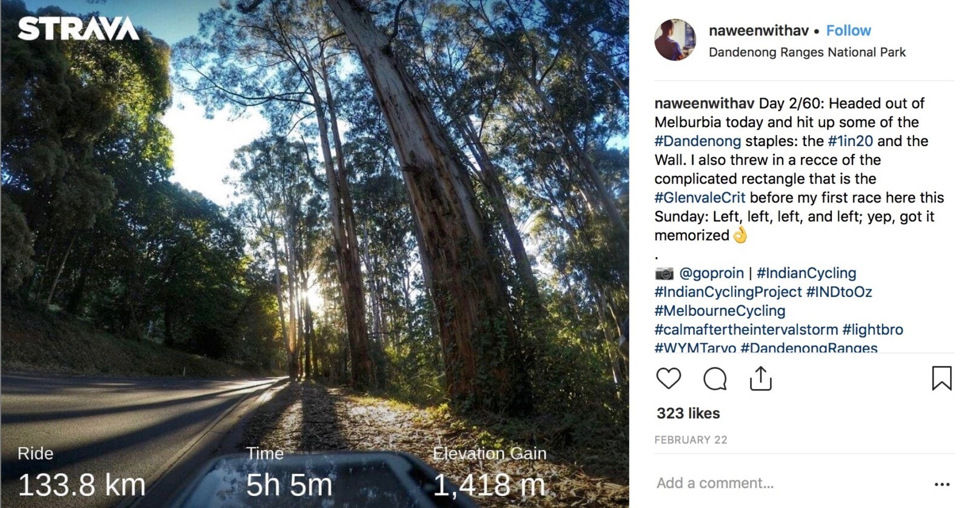Open the #INDtoOz hashtag
This screenshot has height=508, width=970.
[x=839, y=292]
